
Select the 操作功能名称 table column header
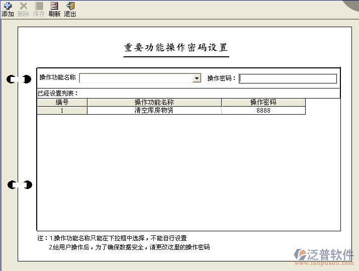(x=154, y=102)
